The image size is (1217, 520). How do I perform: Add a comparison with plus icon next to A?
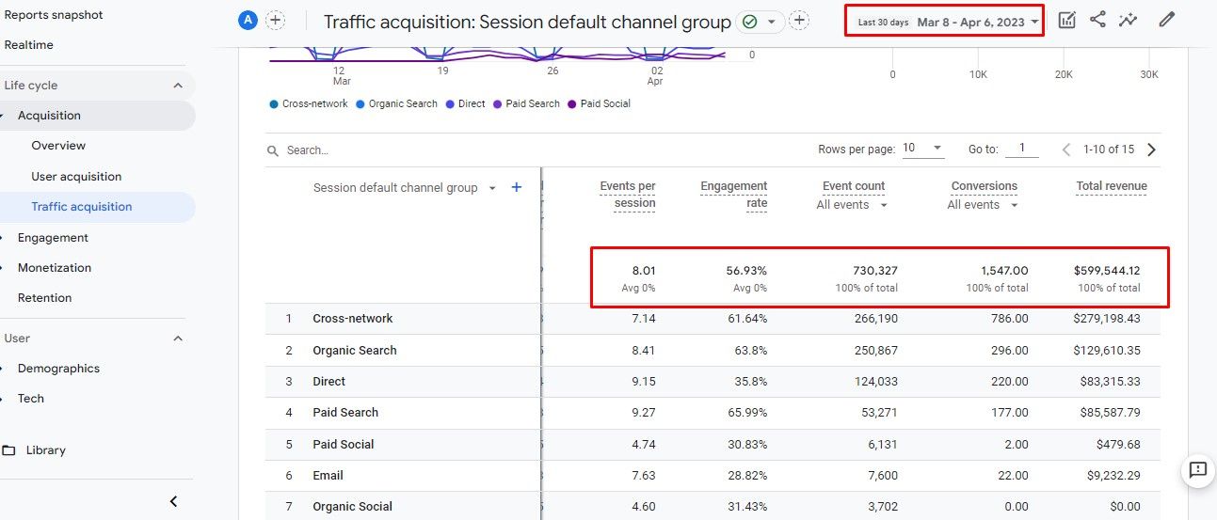275,21
